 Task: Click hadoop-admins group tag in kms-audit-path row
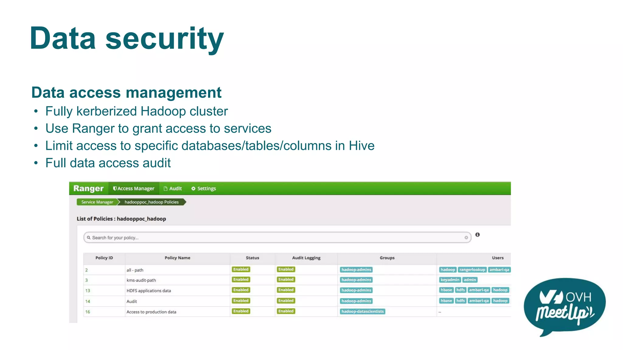pos(356,280)
